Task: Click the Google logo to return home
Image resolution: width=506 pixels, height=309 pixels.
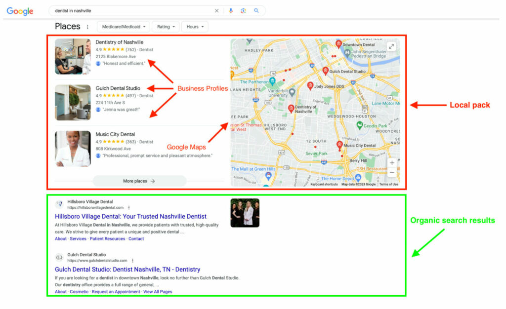Action: pos(19,11)
